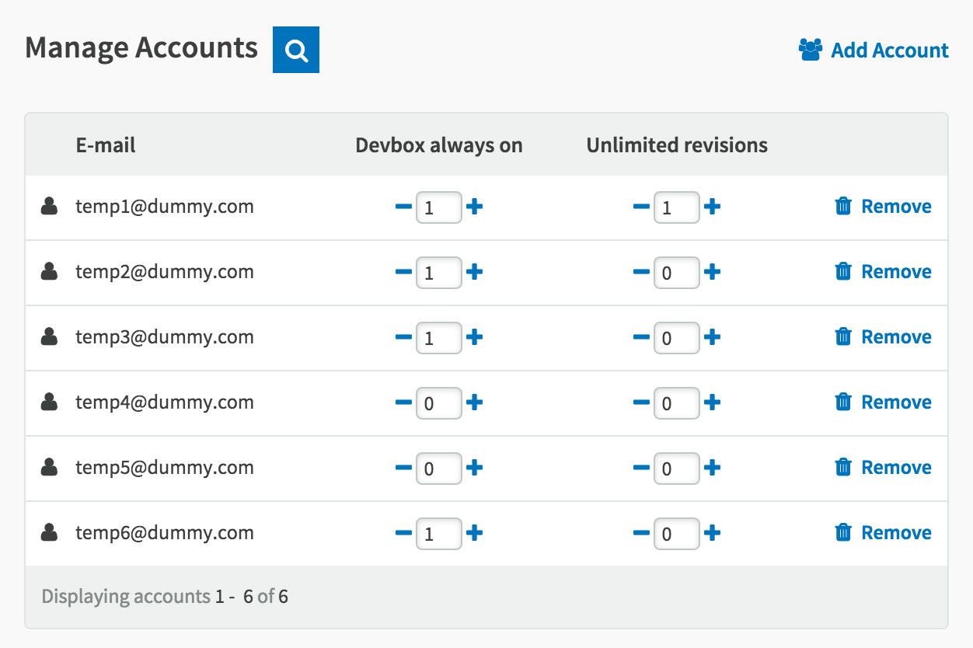
Task: Select the temp6@dummy.com email entry
Action: click(x=165, y=533)
